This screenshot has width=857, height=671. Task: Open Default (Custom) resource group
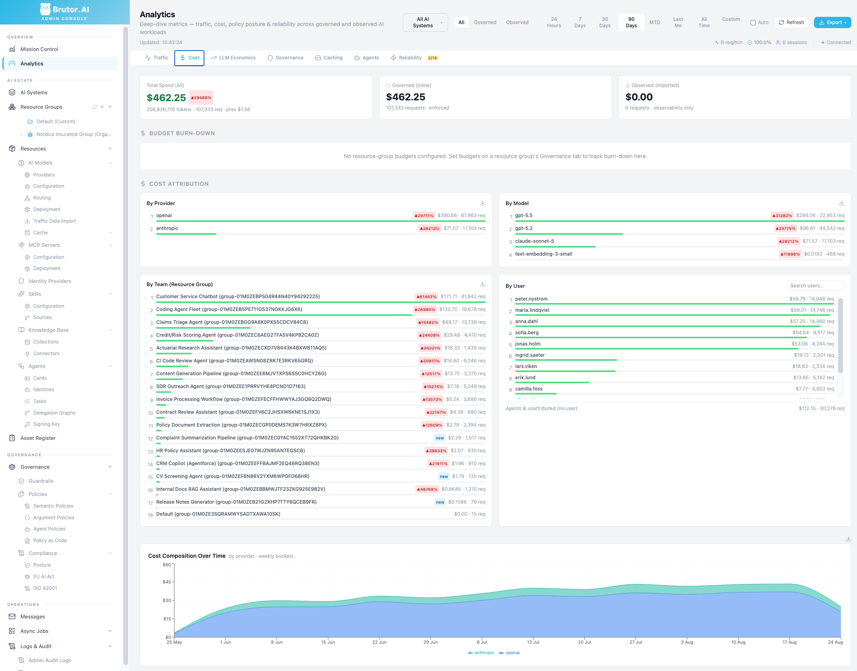[56, 122]
